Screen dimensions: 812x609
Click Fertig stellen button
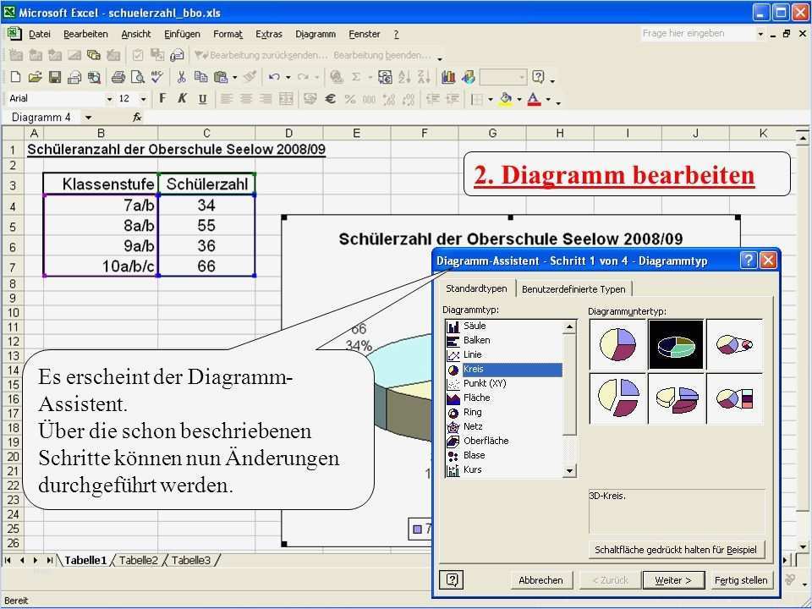(x=741, y=580)
